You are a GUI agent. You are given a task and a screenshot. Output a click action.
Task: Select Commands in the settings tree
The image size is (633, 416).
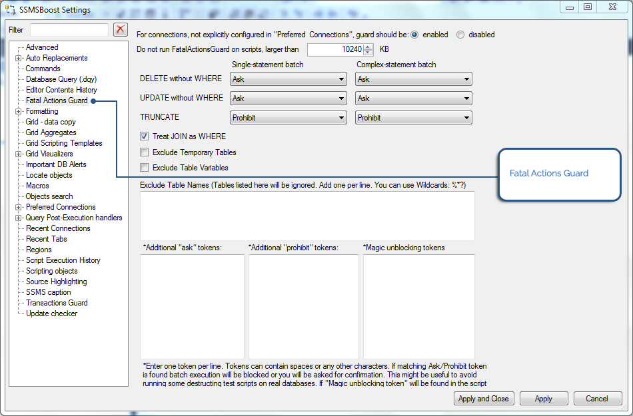coord(43,69)
